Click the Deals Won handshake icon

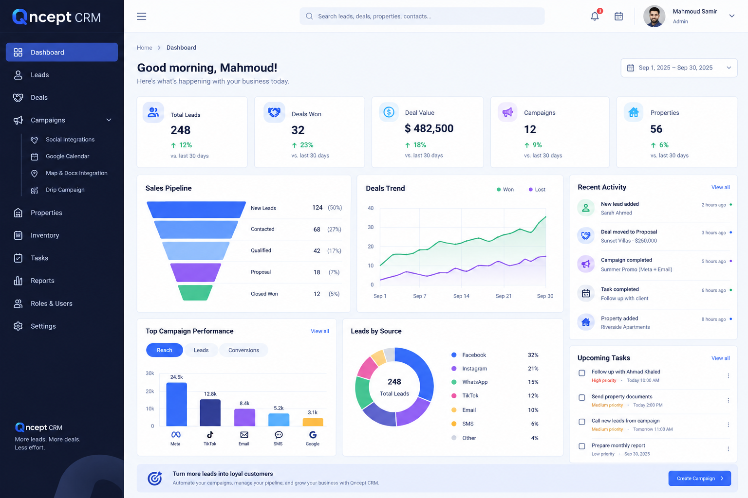[x=274, y=112]
